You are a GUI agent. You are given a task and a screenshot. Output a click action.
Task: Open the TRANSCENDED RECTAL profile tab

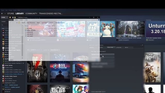click(51, 13)
